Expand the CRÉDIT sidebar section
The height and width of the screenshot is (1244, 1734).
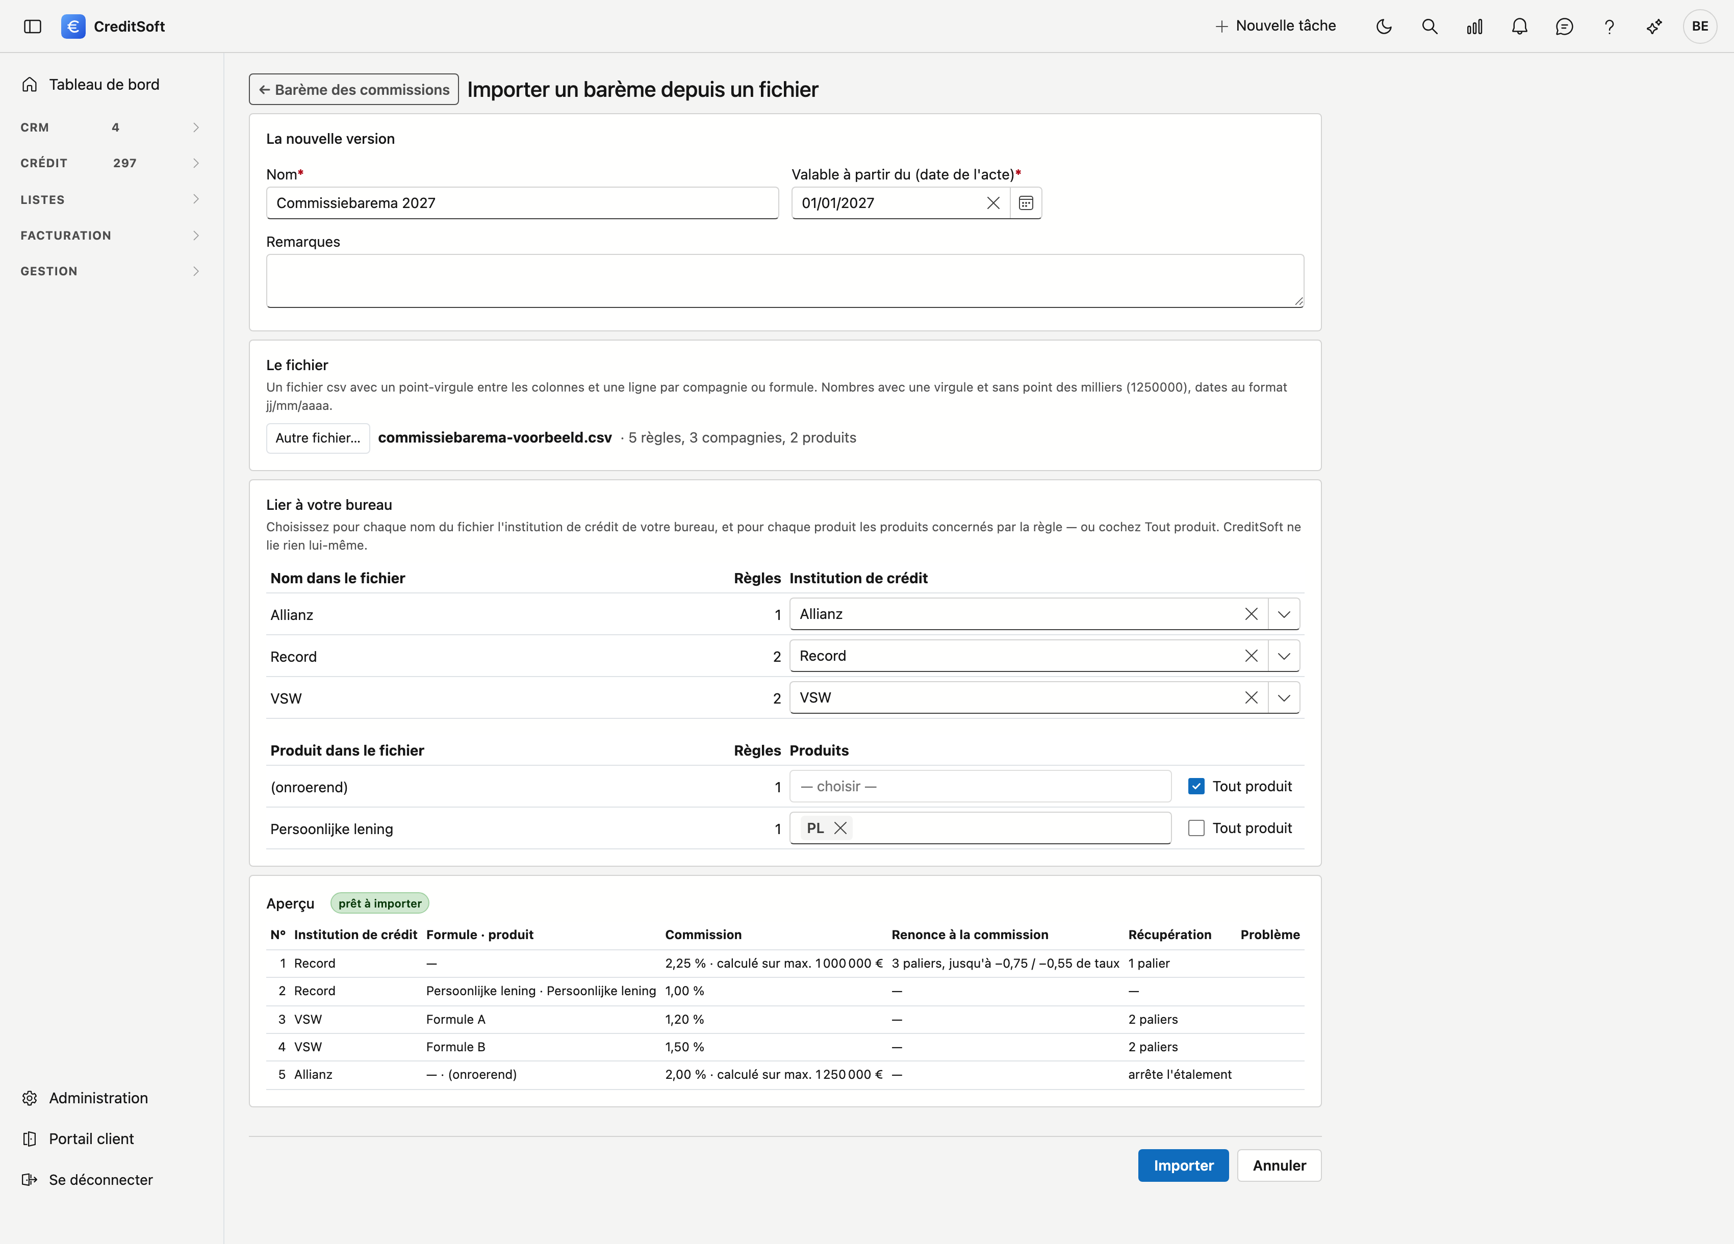(111, 164)
